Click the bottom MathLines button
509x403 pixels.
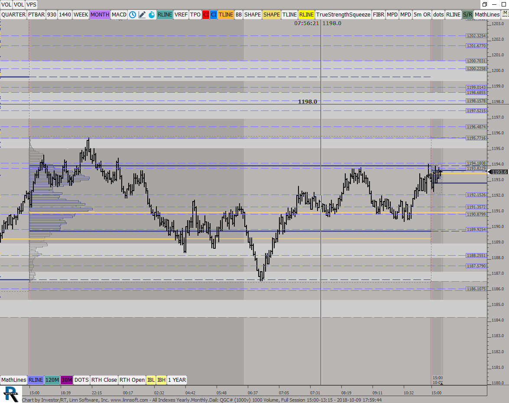13,380
